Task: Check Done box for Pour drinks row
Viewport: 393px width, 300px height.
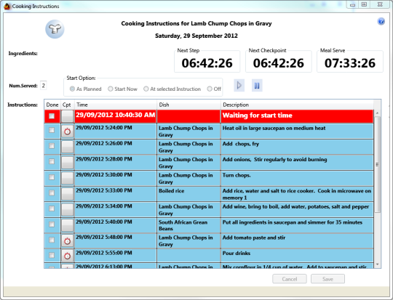Action: [52, 255]
